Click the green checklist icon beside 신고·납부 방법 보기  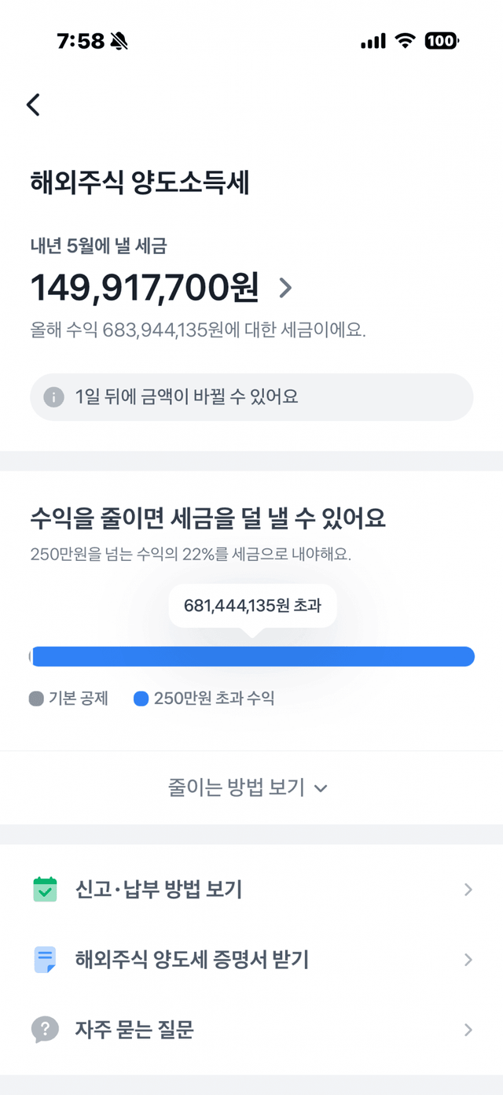click(x=45, y=890)
